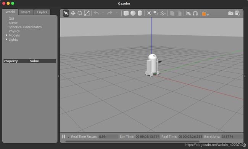Open the Align tool
The width and height of the screenshot is (248, 149).
point(188,13)
